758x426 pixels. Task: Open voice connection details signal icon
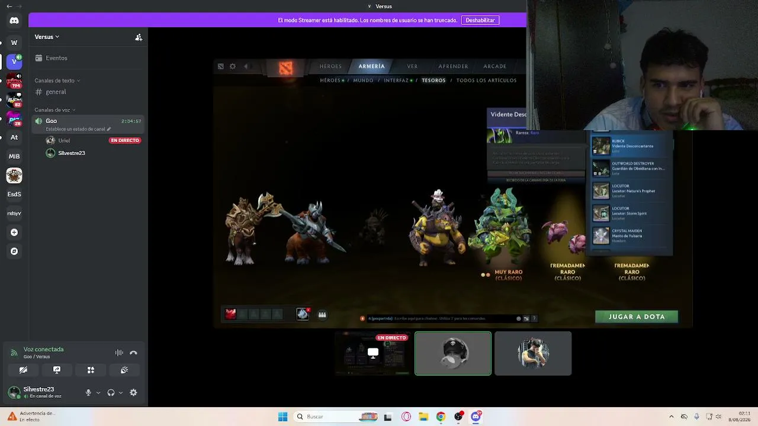pos(14,353)
